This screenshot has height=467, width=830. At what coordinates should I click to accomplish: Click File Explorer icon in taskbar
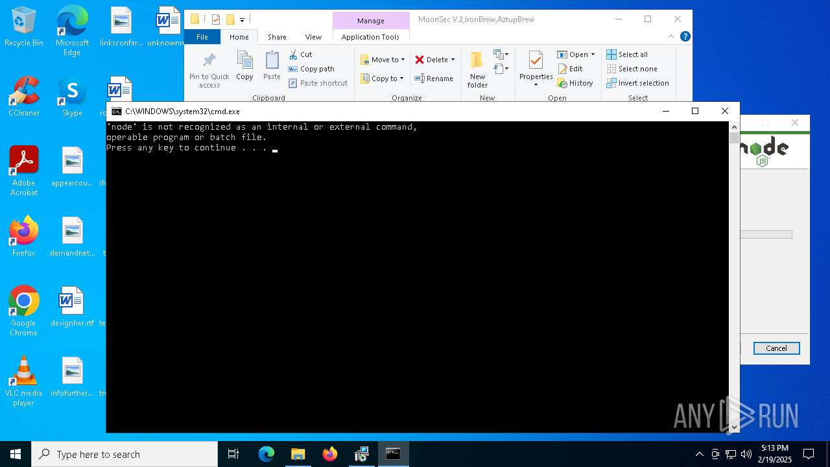point(298,454)
